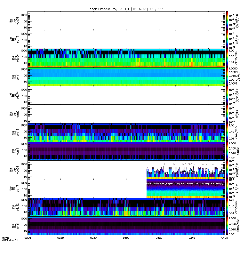The height and width of the screenshot is (256, 240).
Task: Click the 'tha fff 32 edc34' panel label
Action: point(14,20)
